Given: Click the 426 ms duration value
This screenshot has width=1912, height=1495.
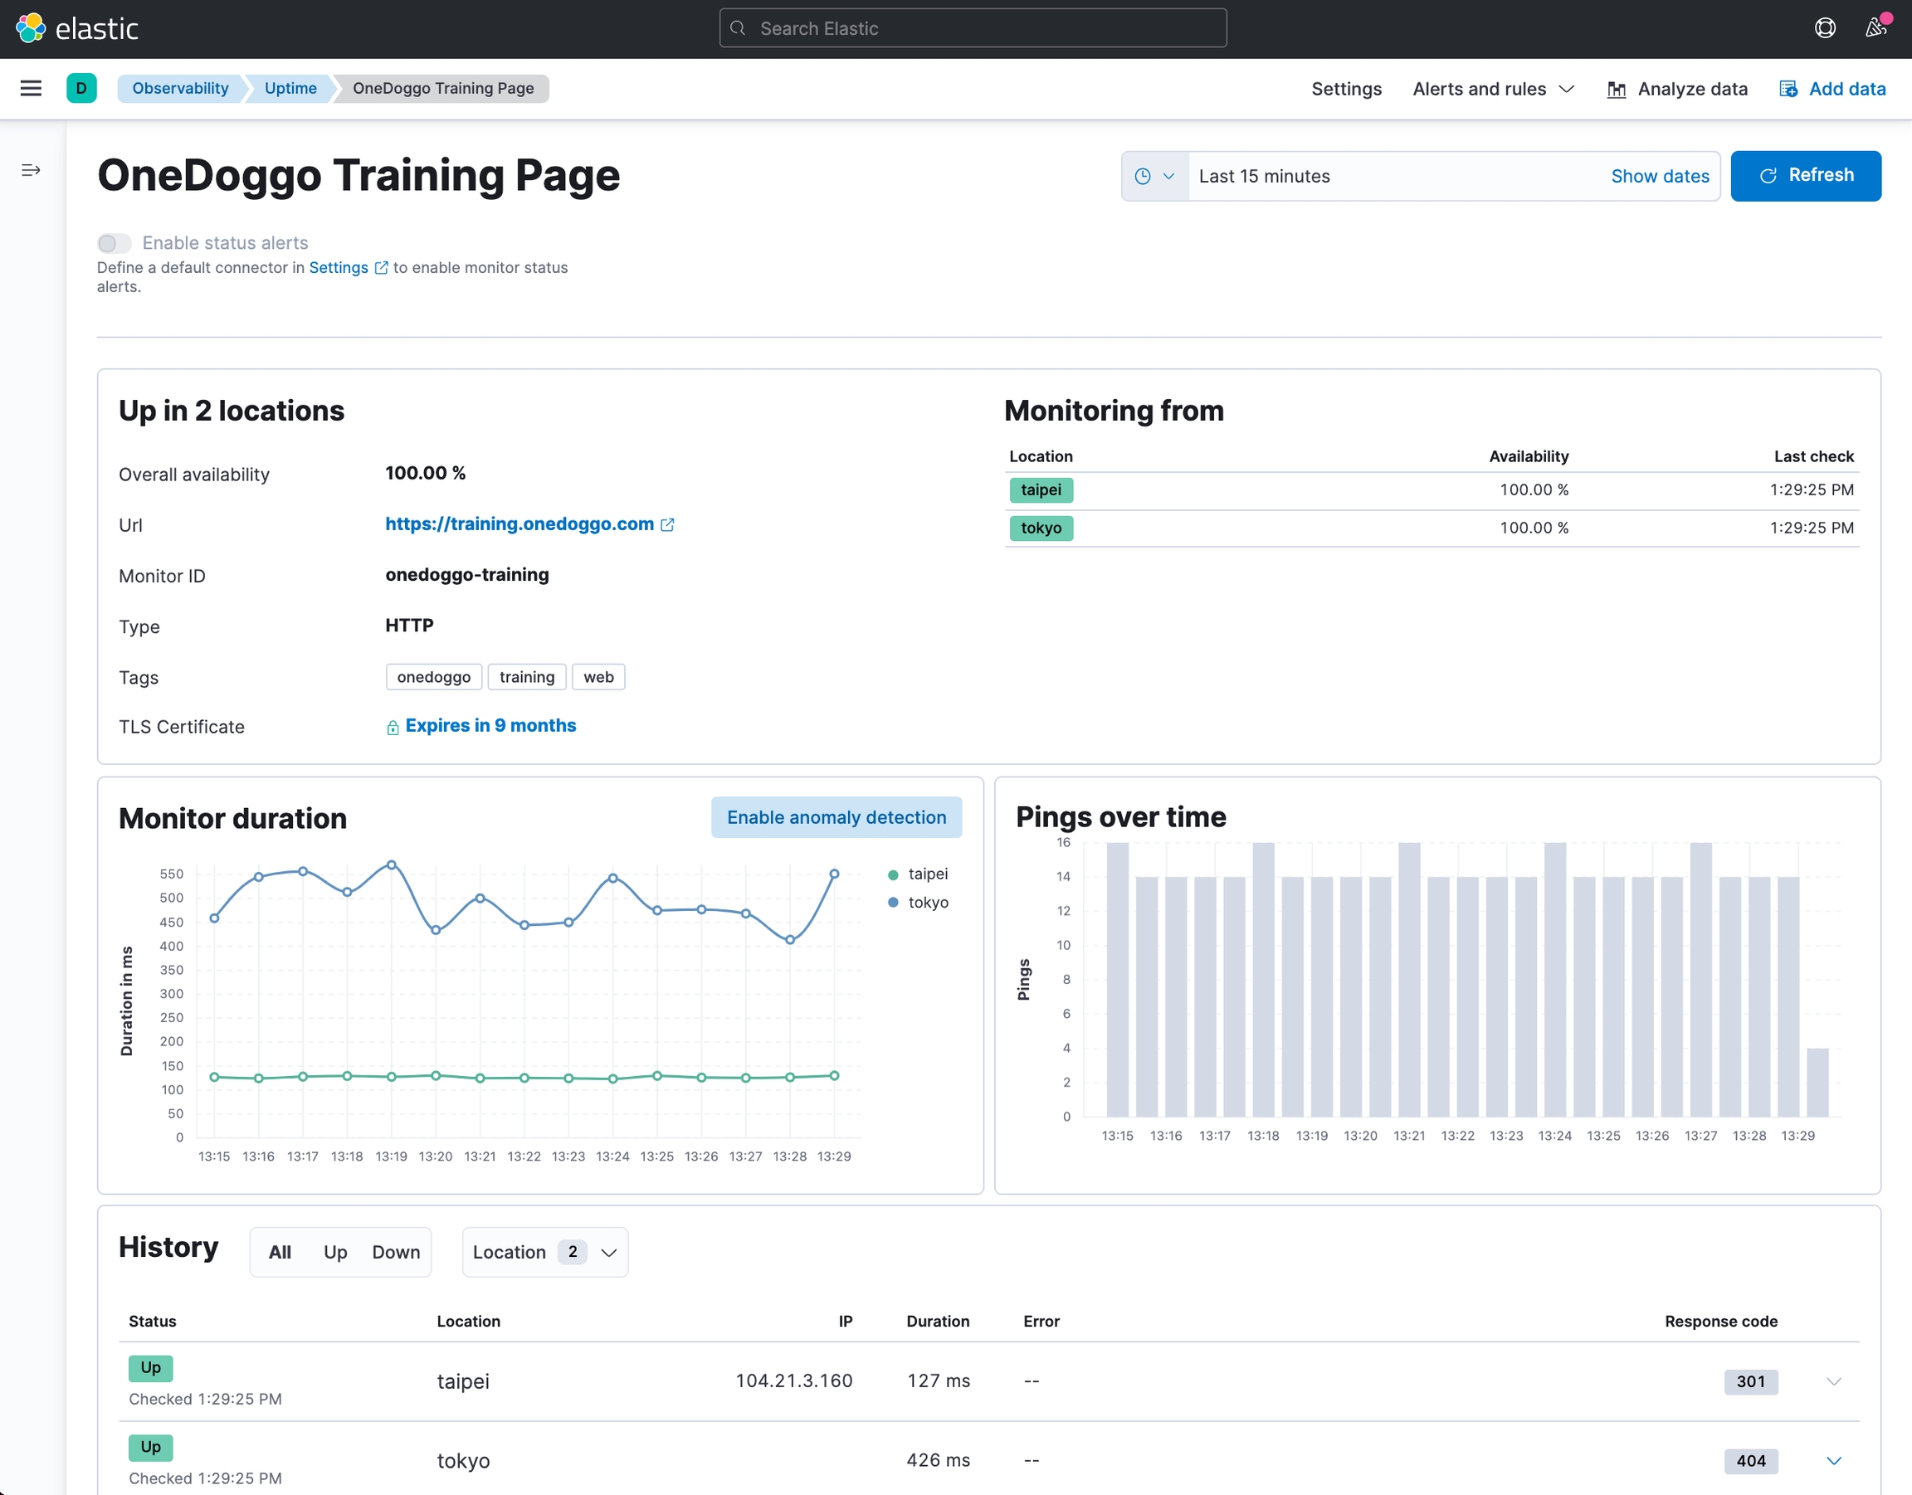Looking at the screenshot, I should click(938, 1460).
